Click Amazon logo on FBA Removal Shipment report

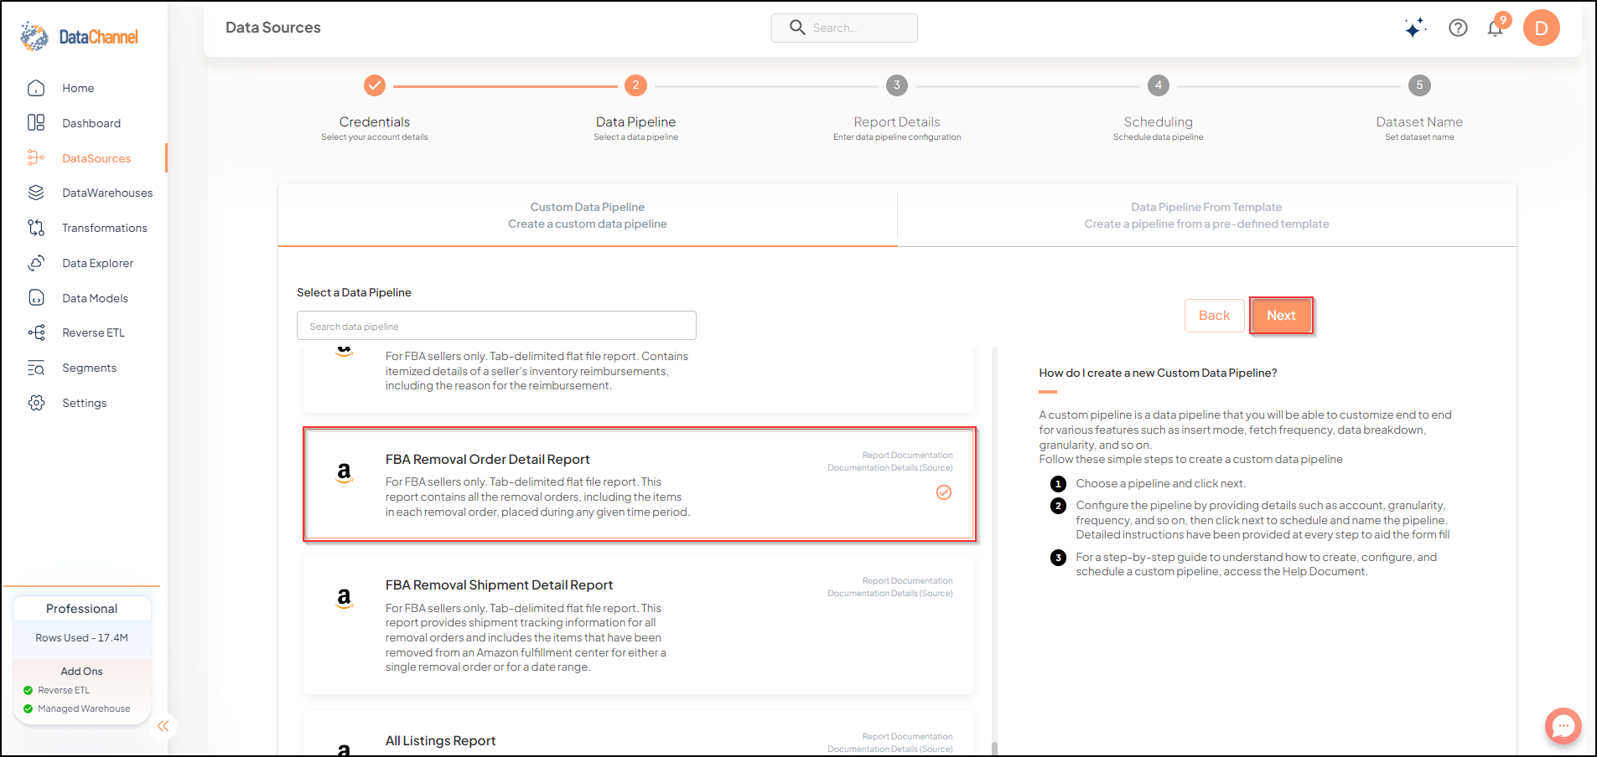(x=344, y=598)
